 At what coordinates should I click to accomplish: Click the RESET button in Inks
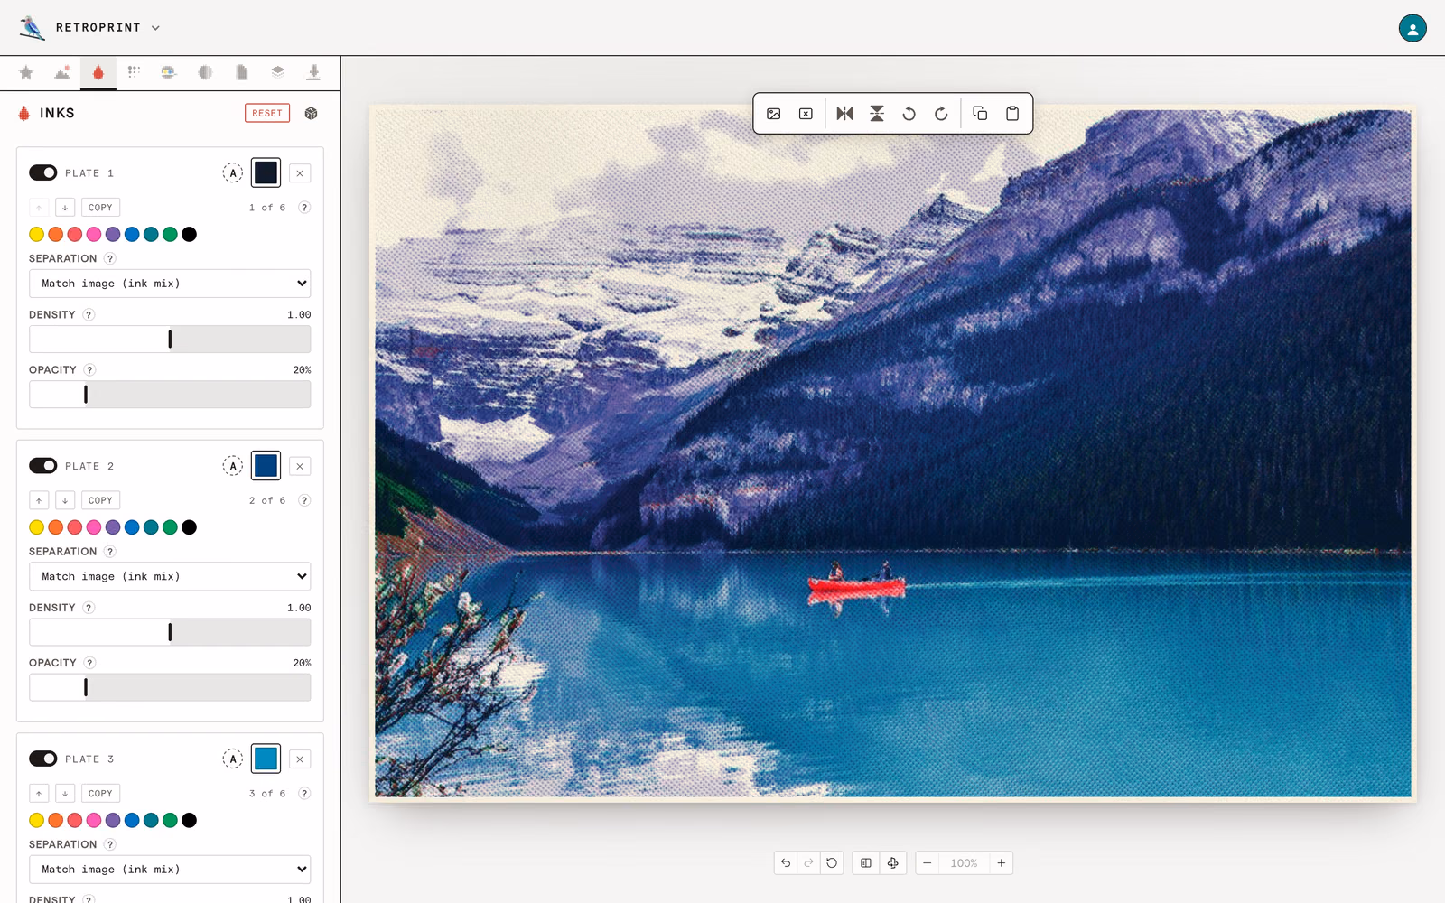[267, 113]
